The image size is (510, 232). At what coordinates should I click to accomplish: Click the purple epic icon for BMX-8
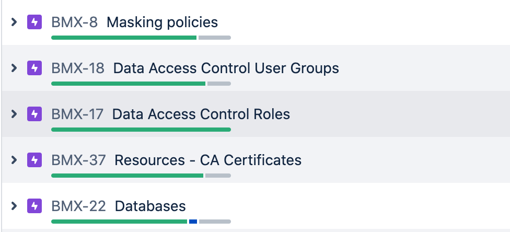[x=34, y=22]
